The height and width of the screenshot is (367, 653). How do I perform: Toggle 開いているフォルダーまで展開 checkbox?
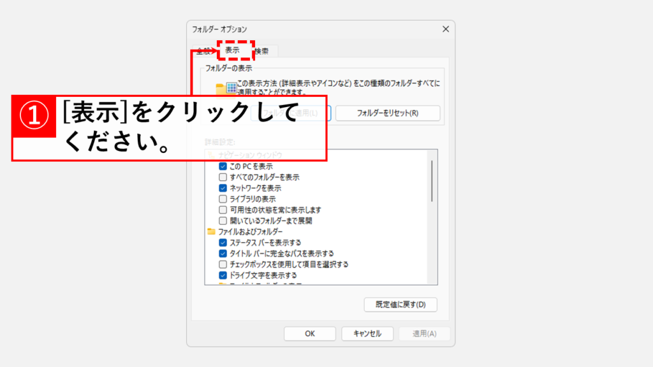click(x=223, y=220)
